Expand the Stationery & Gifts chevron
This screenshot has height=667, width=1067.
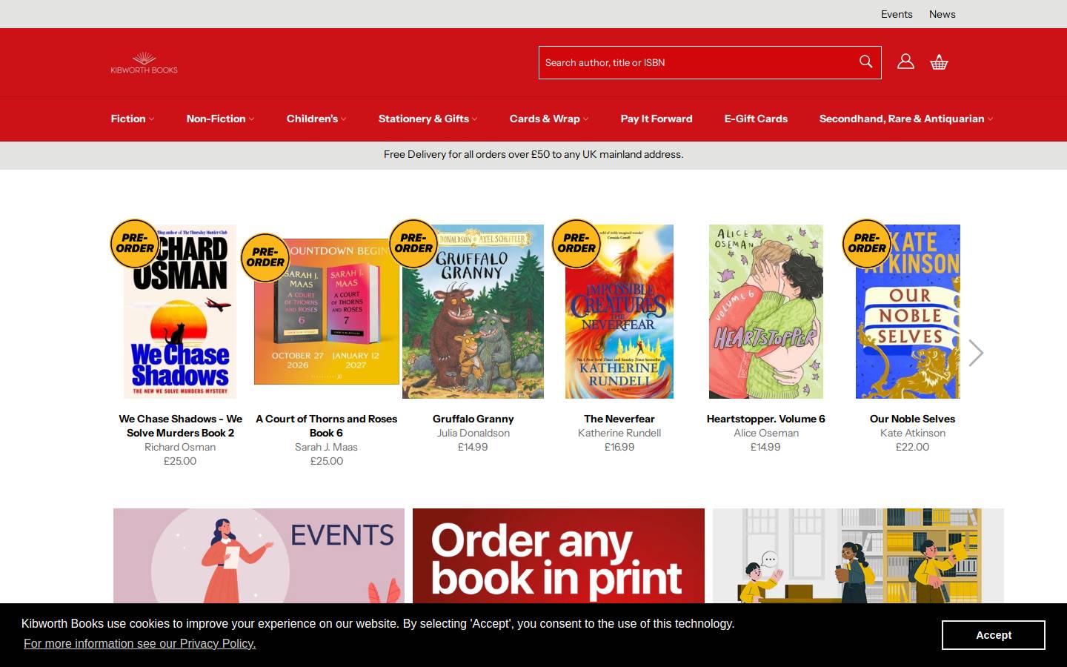[474, 119]
